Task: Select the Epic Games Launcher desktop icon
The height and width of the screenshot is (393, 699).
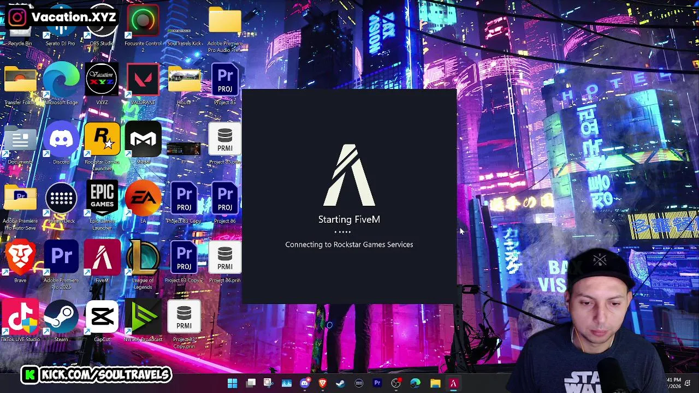Action: point(102,206)
